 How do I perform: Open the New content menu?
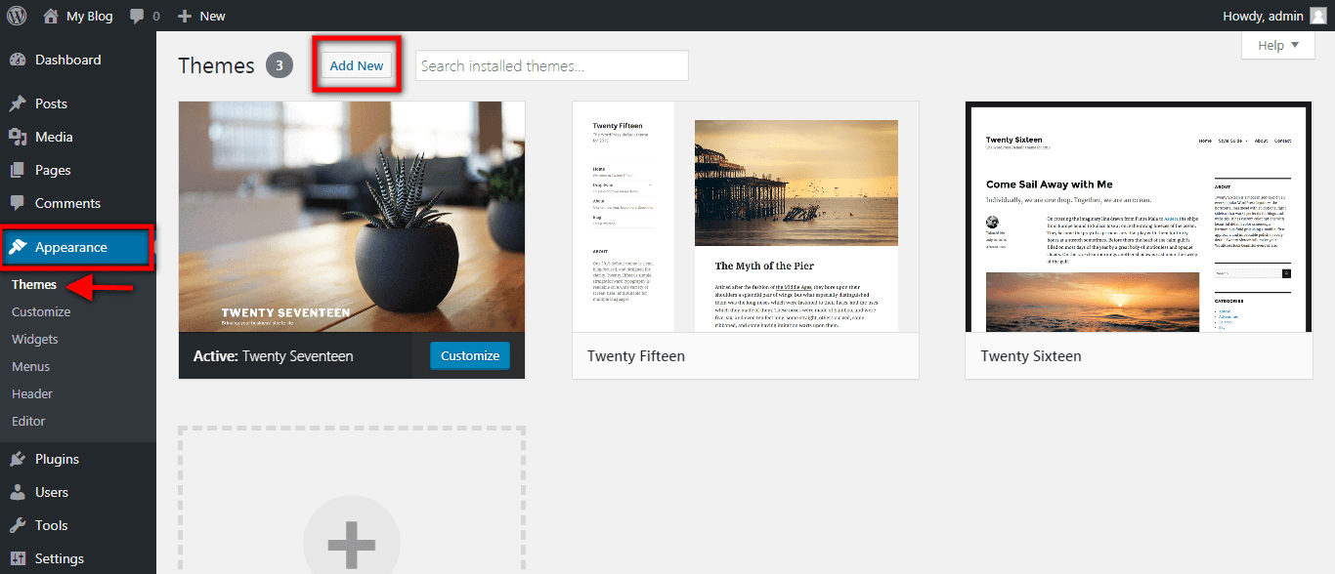pyautogui.click(x=201, y=16)
